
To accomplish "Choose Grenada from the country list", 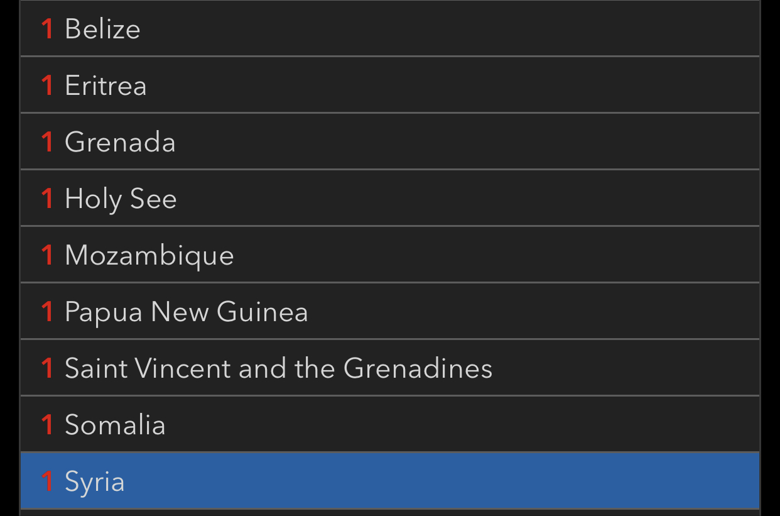I will click(x=120, y=142).
